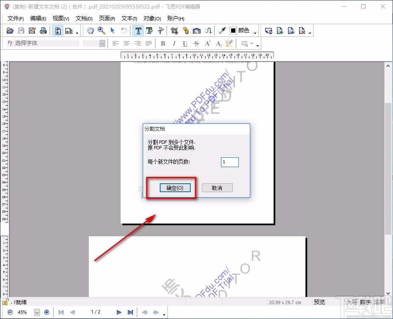Open the 账户(H) menu
The width and height of the screenshot is (393, 319).
(176, 19)
